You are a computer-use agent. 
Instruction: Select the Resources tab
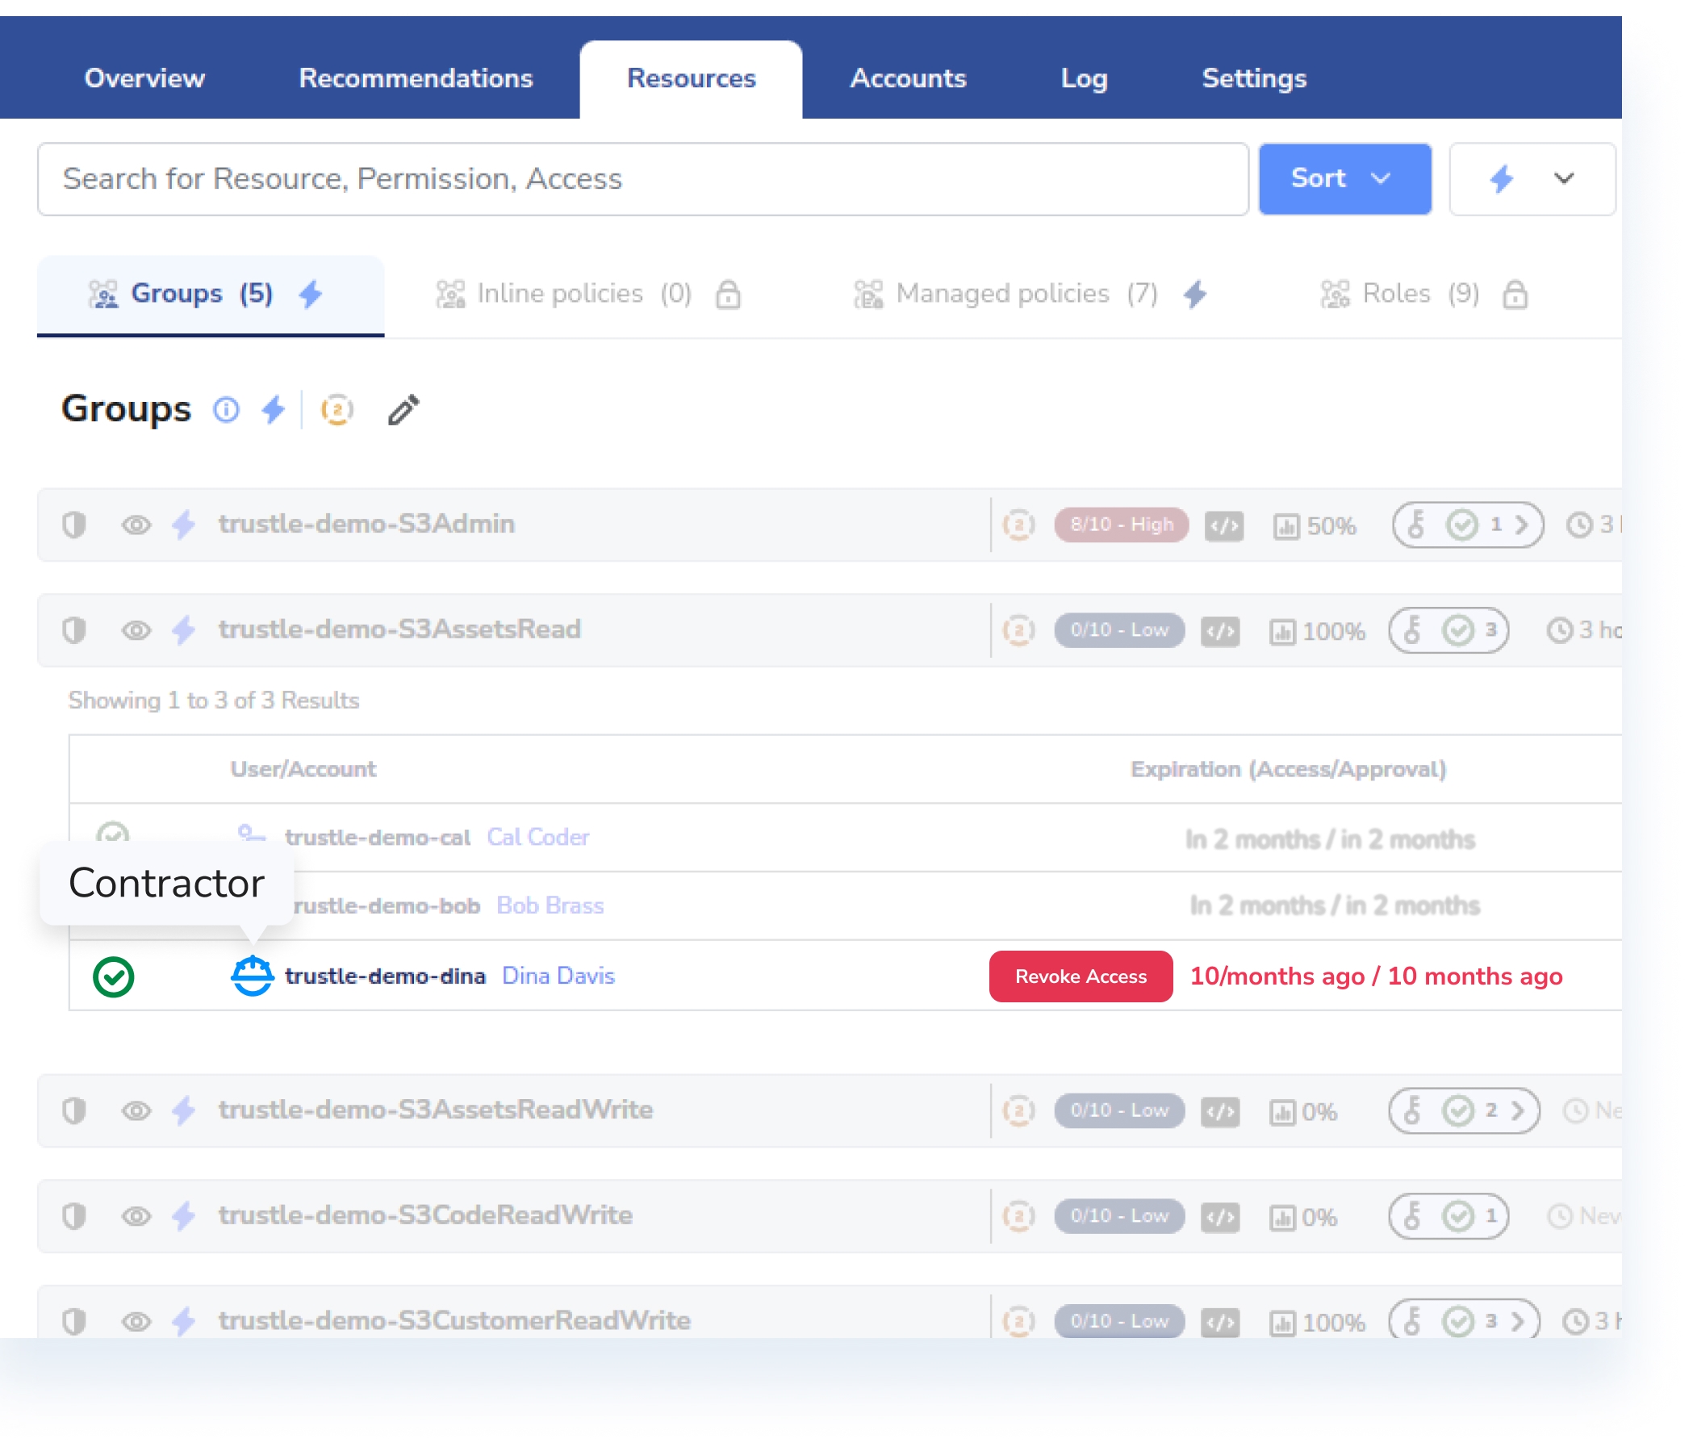coord(692,79)
